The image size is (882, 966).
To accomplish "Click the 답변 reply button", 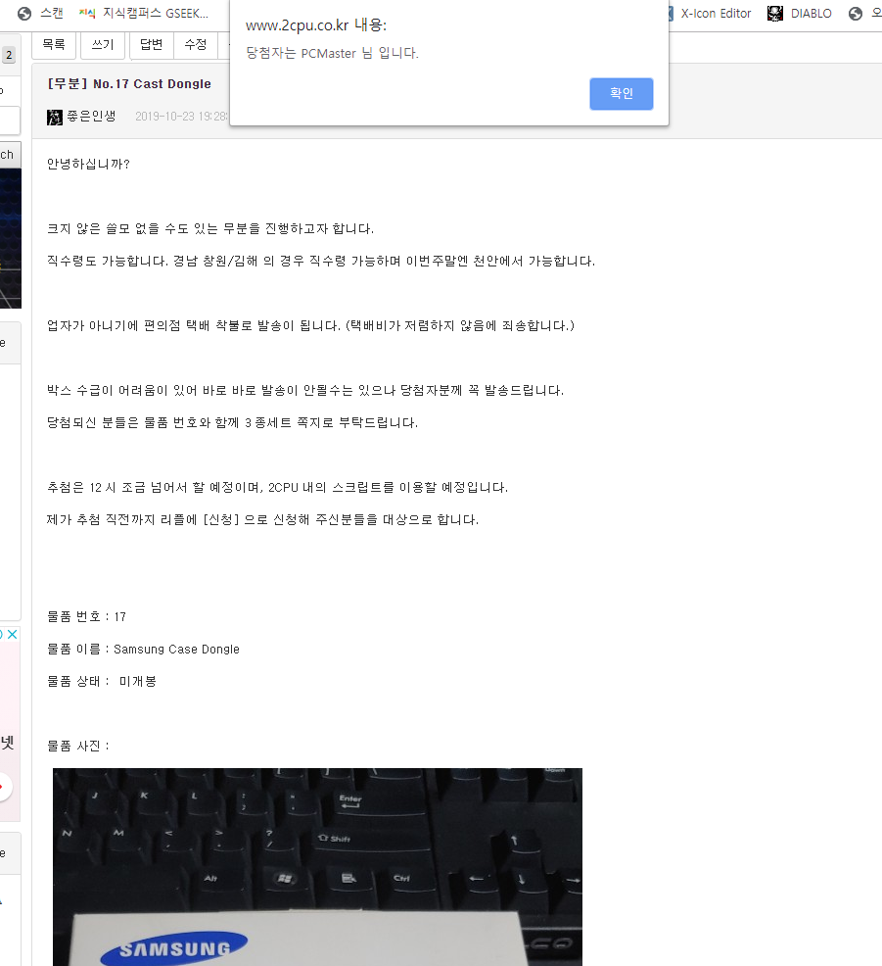I will pos(152,44).
